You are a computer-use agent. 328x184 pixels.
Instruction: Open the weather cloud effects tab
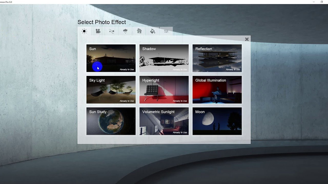(125, 31)
